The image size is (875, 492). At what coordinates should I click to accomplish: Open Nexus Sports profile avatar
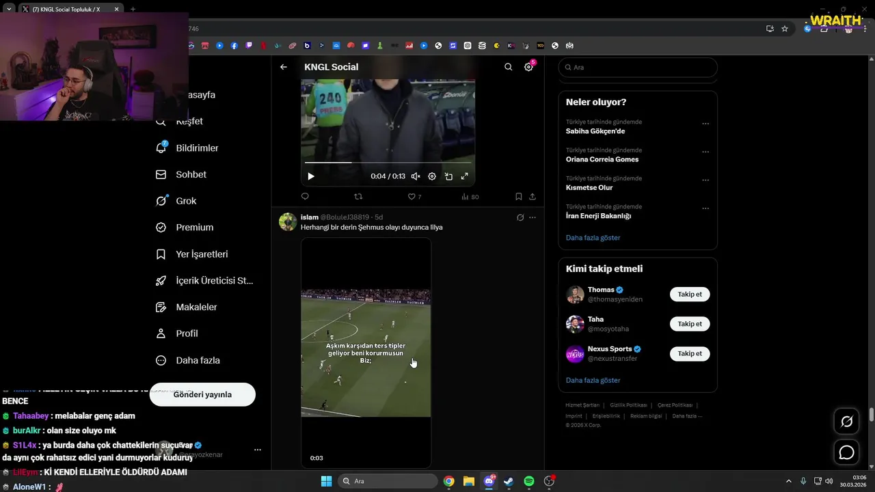pyautogui.click(x=575, y=354)
